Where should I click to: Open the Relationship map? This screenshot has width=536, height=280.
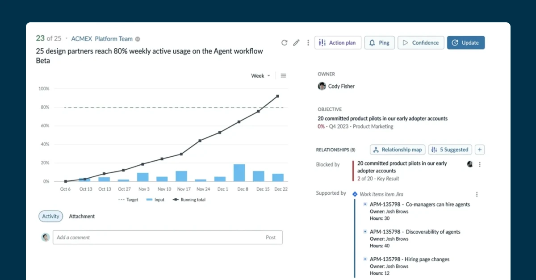398,150
